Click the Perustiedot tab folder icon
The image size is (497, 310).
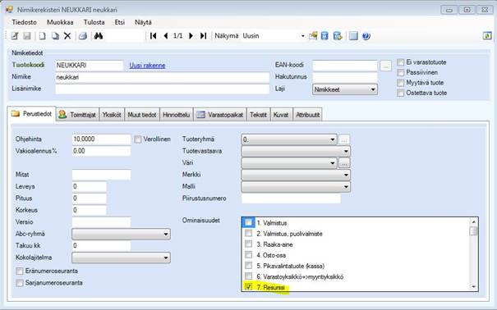16,113
